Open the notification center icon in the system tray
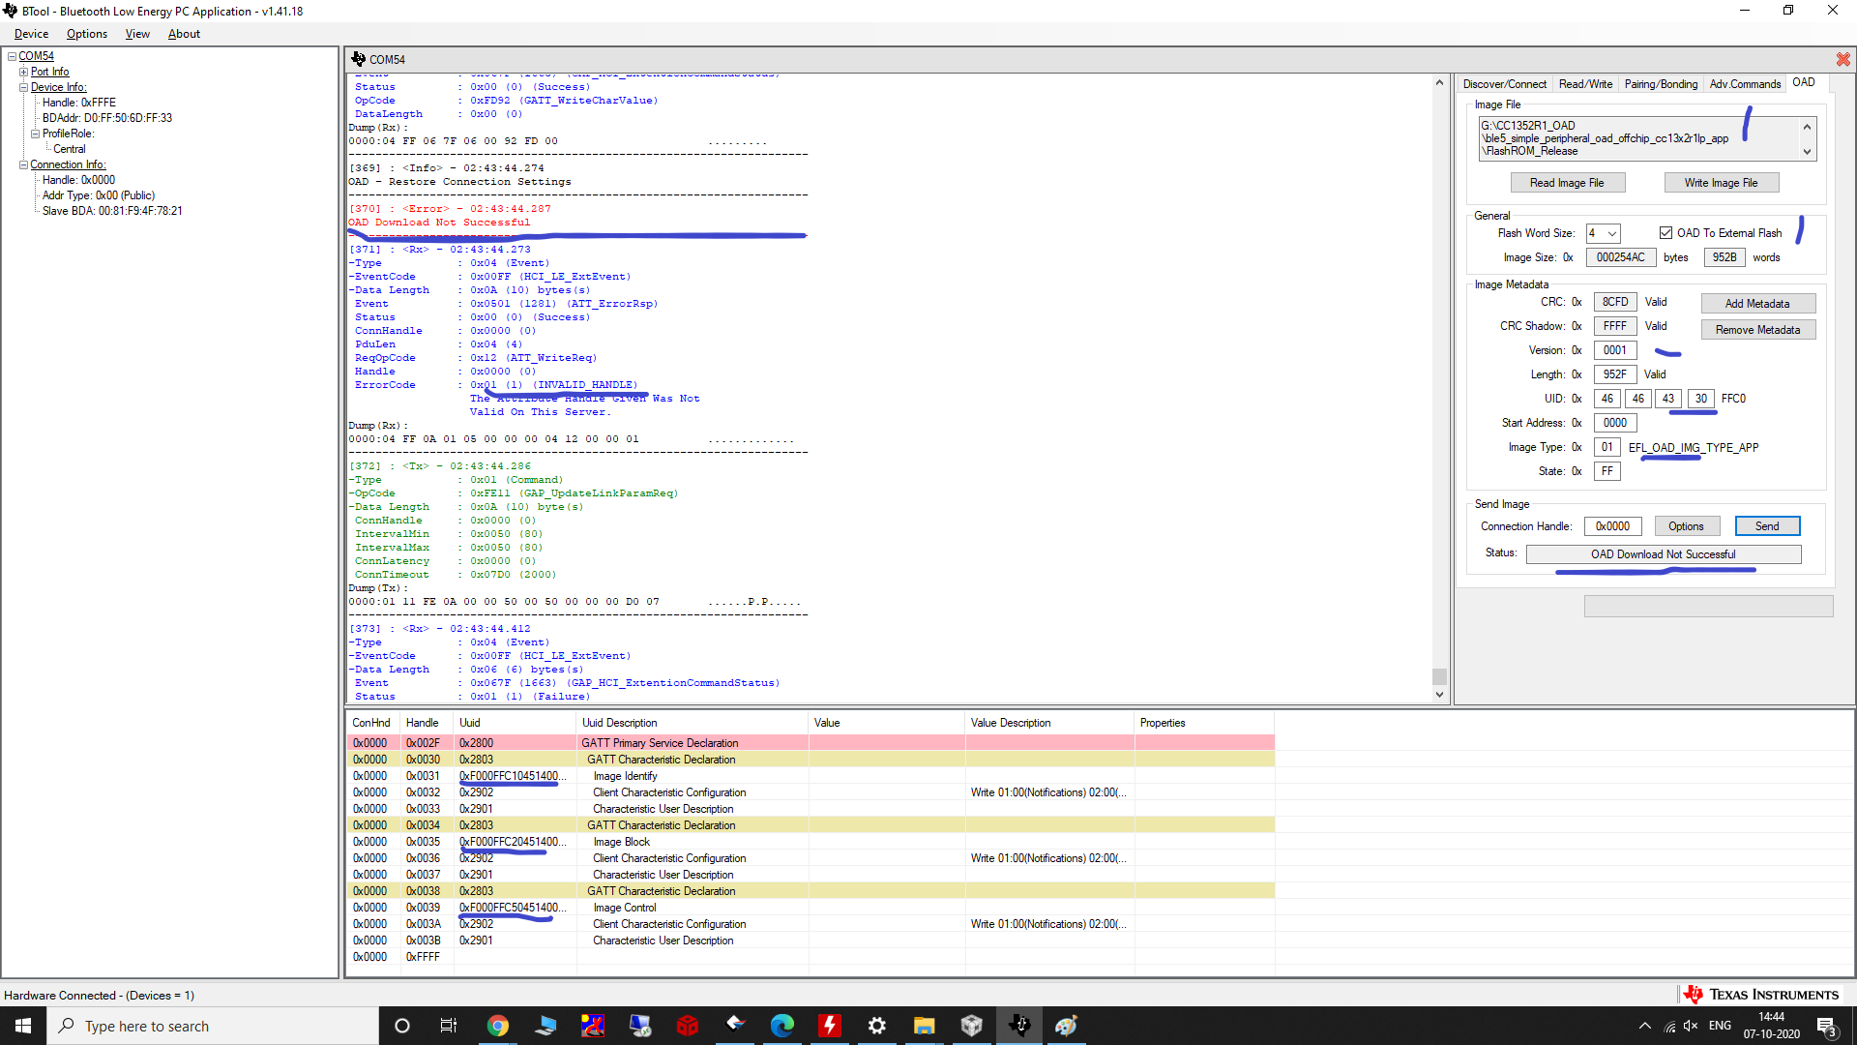This screenshot has width=1857, height=1045. [x=1826, y=1026]
